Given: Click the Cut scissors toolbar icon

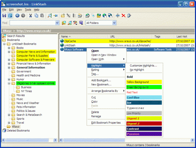Looking at the screenshot, I should pos(31,16).
